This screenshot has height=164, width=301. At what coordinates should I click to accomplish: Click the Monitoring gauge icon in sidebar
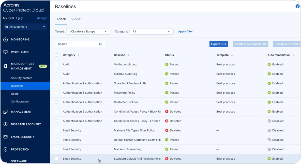coord(6,40)
